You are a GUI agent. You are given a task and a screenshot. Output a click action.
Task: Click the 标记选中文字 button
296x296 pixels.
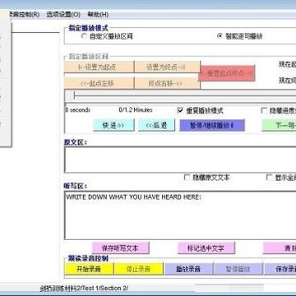click(x=206, y=248)
